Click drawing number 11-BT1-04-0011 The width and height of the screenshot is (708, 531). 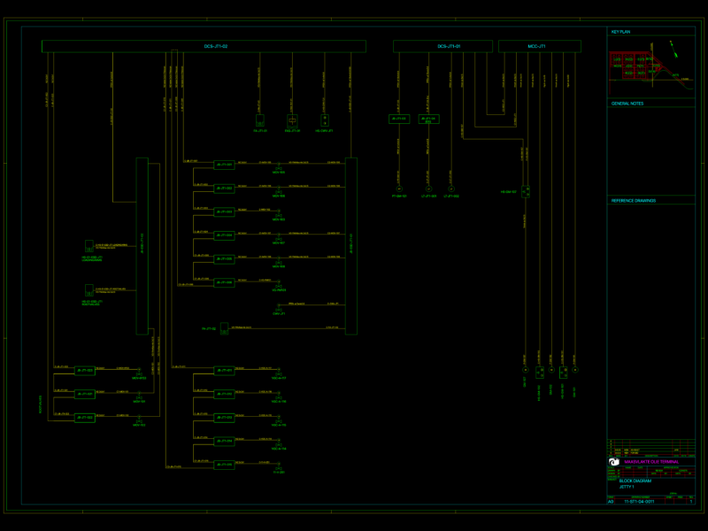tap(639, 501)
